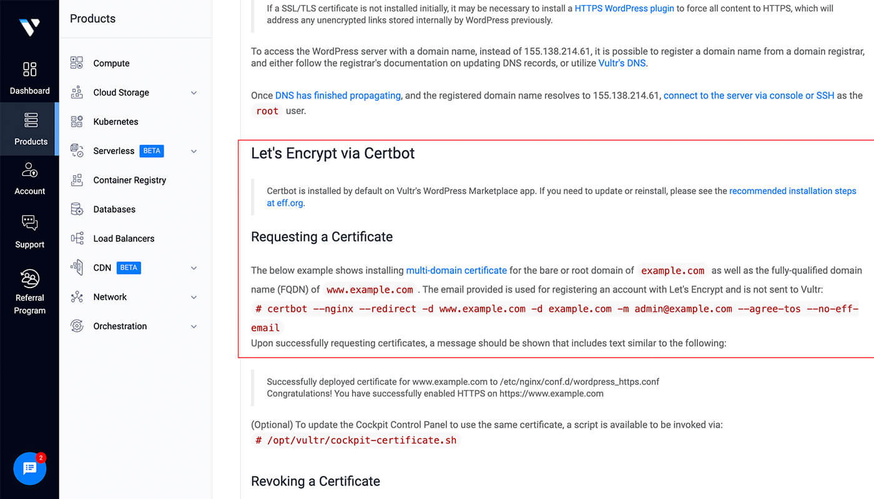Follow the HTTPS WordPress plugin link
Viewport: 874px width, 499px height.
[624, 9]
